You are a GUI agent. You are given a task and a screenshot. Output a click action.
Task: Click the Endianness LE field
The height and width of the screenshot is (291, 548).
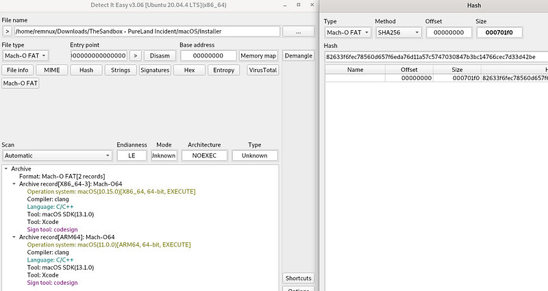pyautogui.click(x=132, y=155)
